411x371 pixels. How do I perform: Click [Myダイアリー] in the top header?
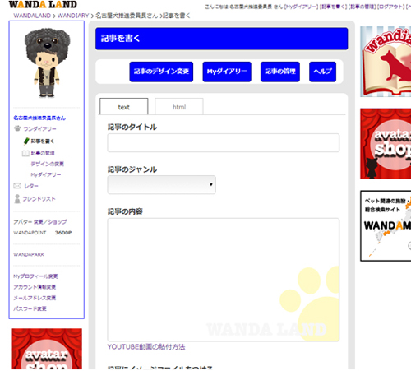coord(302,7)
